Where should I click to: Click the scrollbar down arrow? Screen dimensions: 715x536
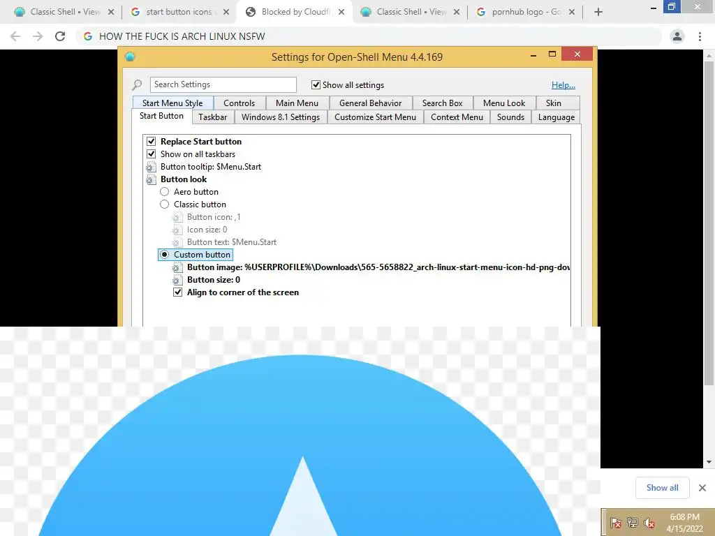[x=709, y=462]
